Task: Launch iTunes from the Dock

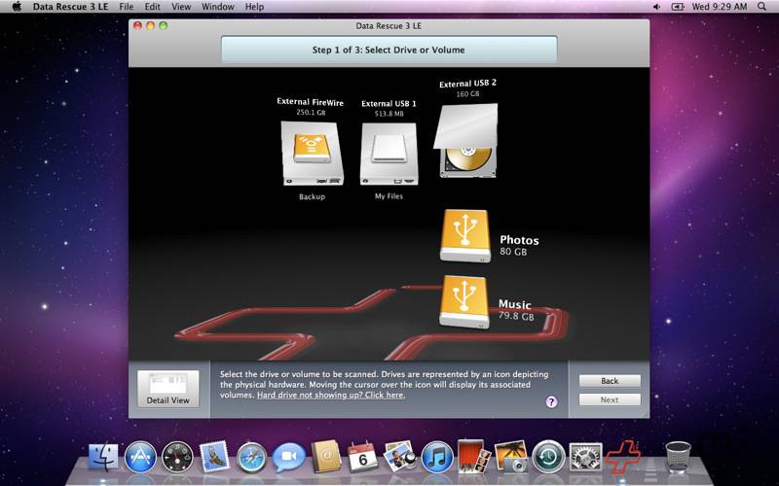Action: 437,457
